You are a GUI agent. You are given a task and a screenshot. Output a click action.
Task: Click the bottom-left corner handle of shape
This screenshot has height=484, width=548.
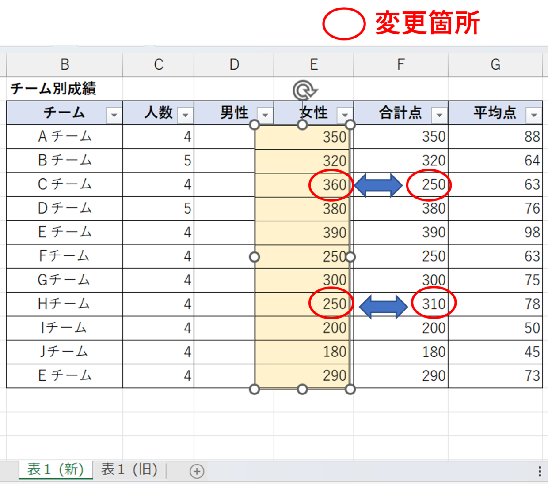(x=255, y=389)
